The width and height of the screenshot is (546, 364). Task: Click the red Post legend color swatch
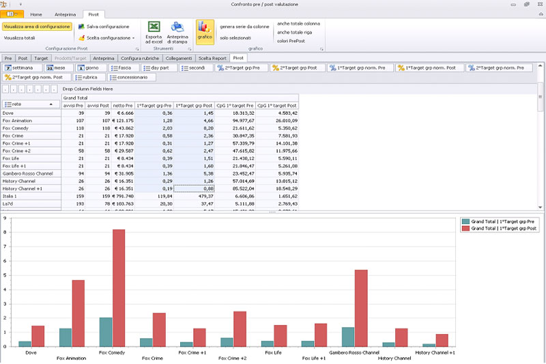[466, 229]
